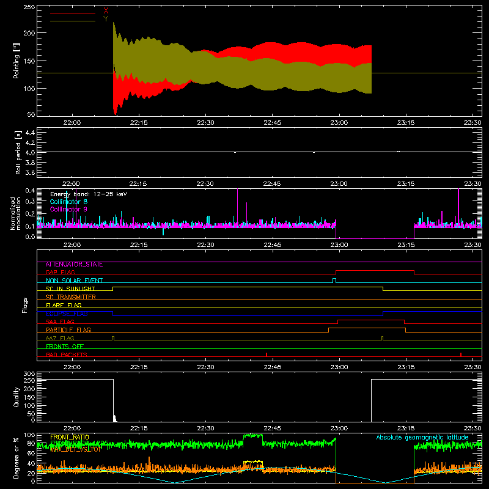The image size is (489, 489).
Task: Click the 4.0 tick on the Roll period axis
Action: pos(30,153)
